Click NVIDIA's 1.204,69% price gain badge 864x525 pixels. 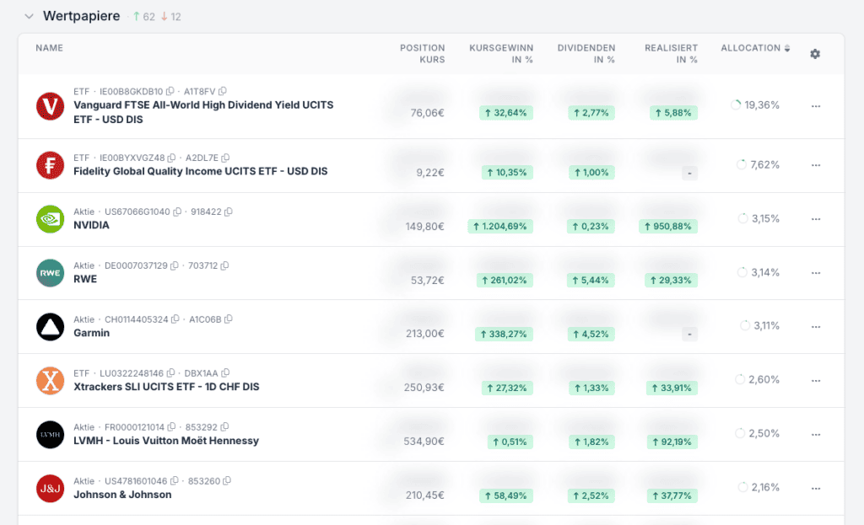[500, 226]
